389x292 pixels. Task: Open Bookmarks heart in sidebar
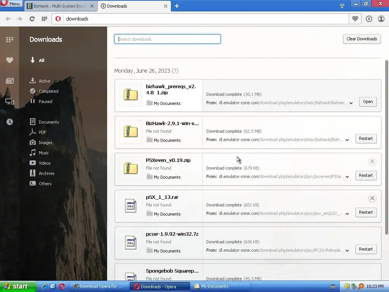pyautogui.click(x=9, y=60)
